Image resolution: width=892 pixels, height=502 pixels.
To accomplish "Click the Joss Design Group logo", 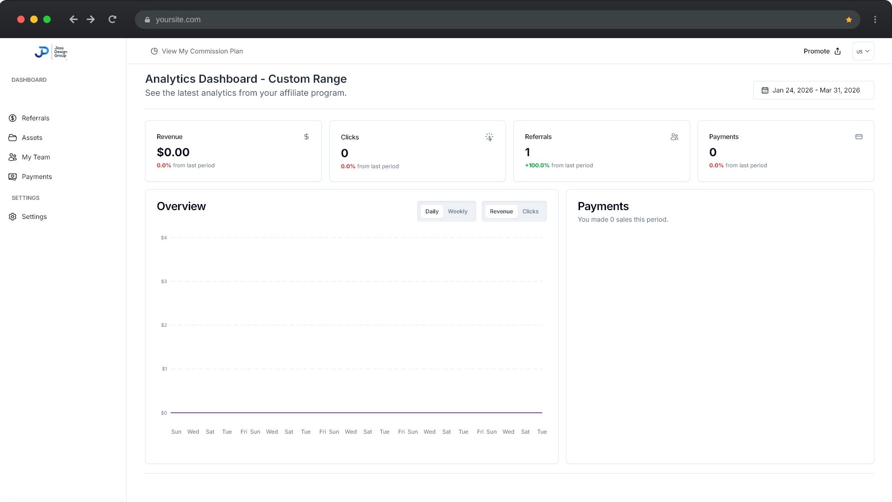I will pyautogui.click(x=51, y=52).
